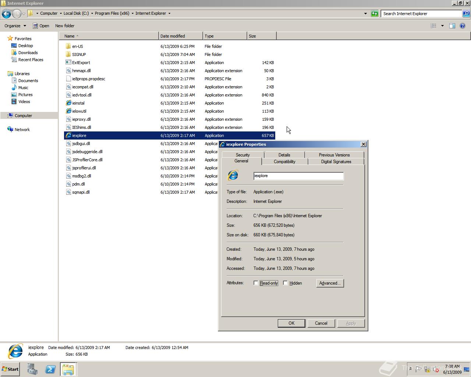
Task: Expand dropdown arrow after Local Disk (C:)
Action: pos(92,14)
